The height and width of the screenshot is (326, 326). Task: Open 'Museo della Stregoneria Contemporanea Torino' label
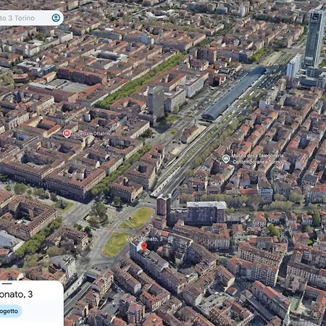[257, 159]
